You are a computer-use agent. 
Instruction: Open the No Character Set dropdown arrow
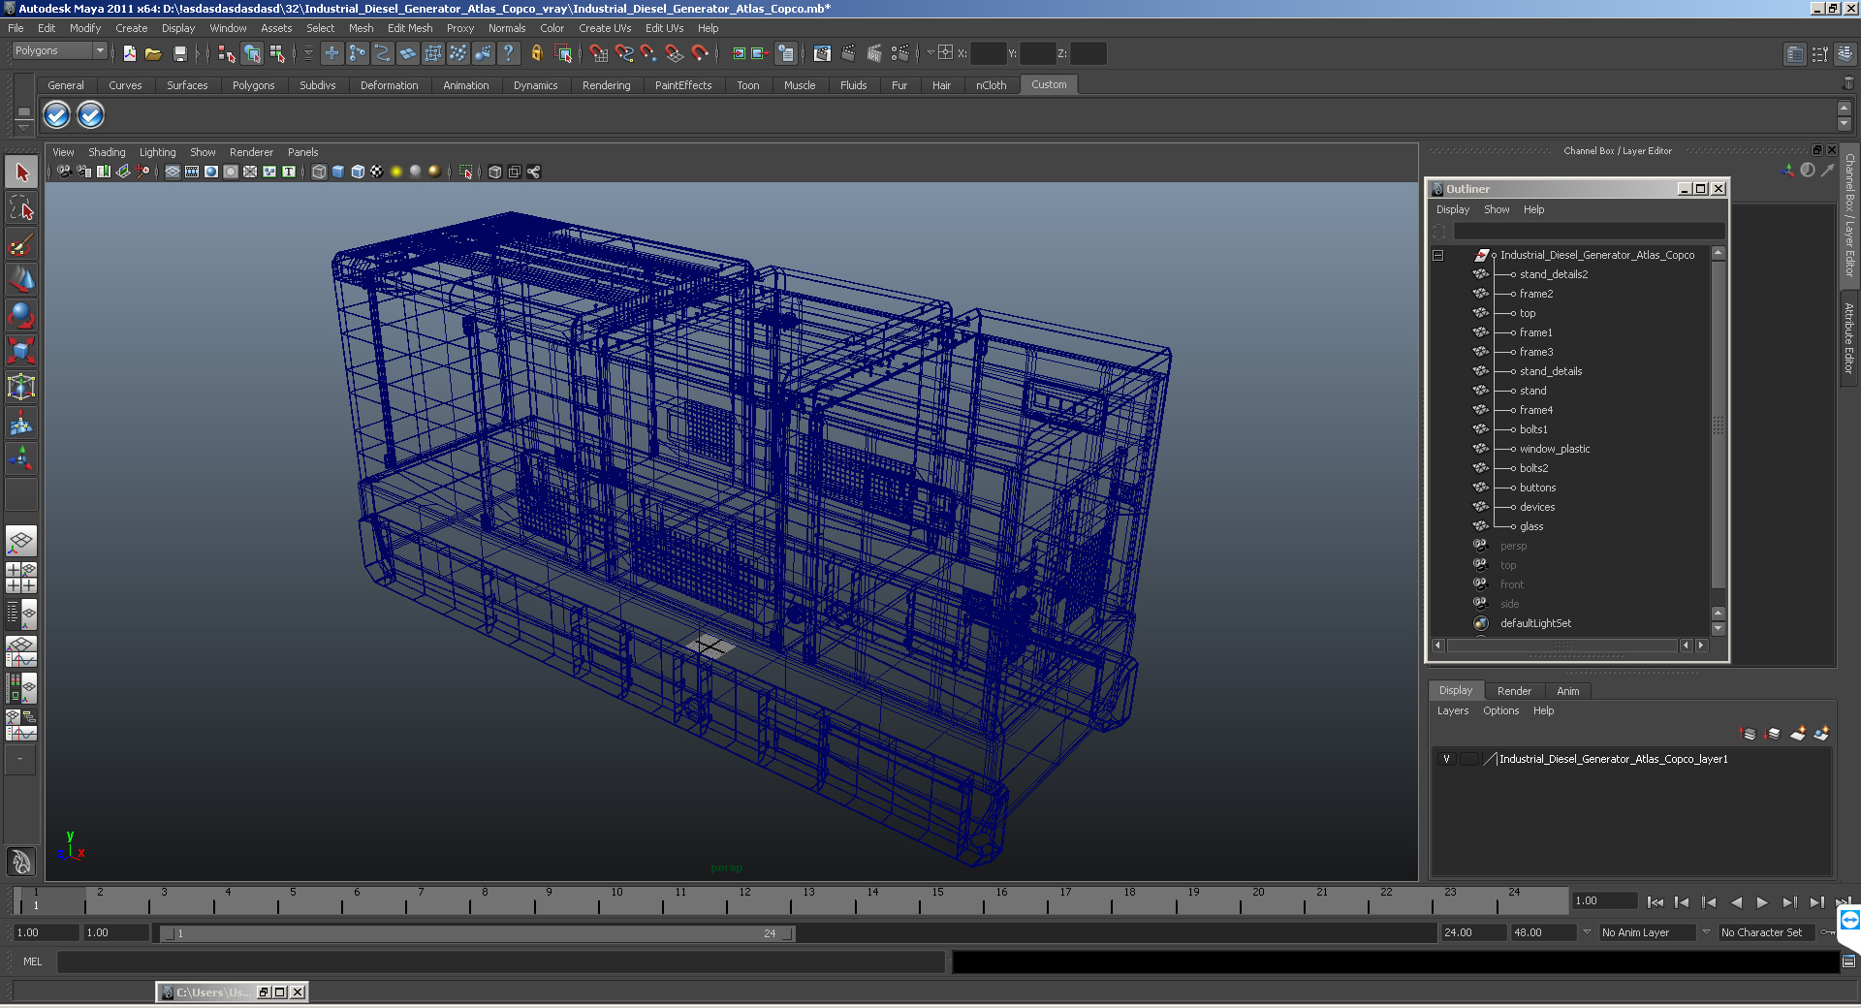click(1707, 932)
